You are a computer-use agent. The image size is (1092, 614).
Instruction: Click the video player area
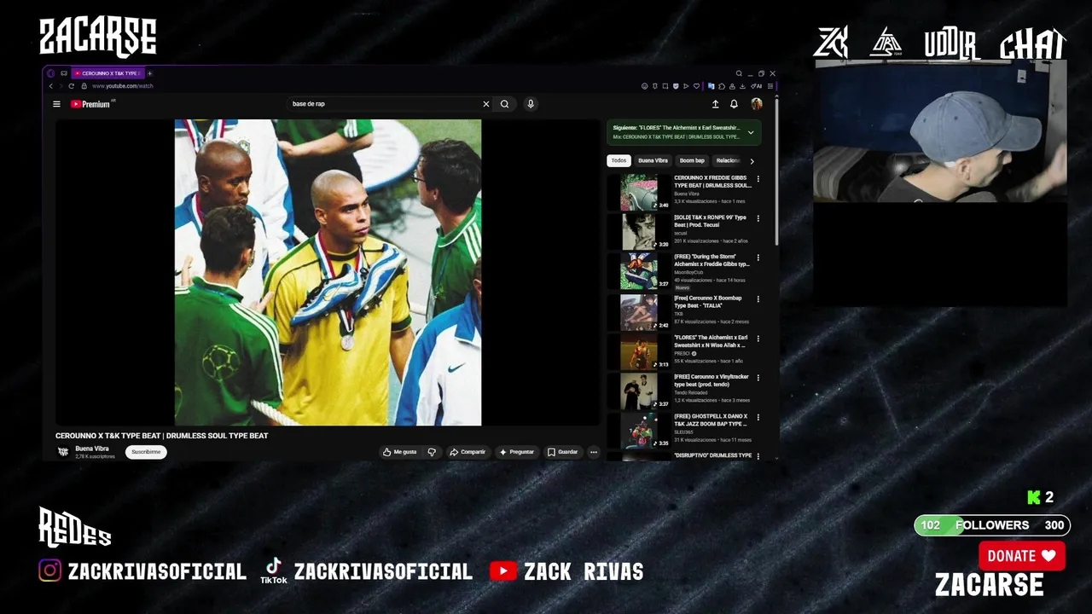point(328,272)
